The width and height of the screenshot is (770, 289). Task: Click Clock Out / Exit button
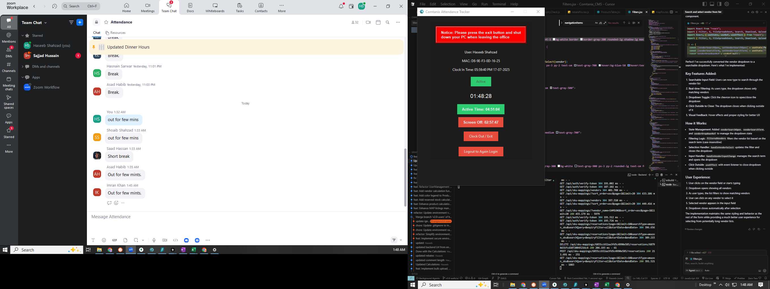pos(481,136)
